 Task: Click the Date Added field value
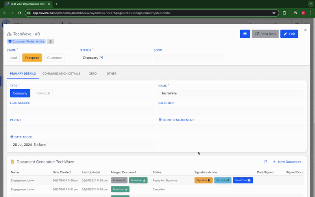(83, 144)
